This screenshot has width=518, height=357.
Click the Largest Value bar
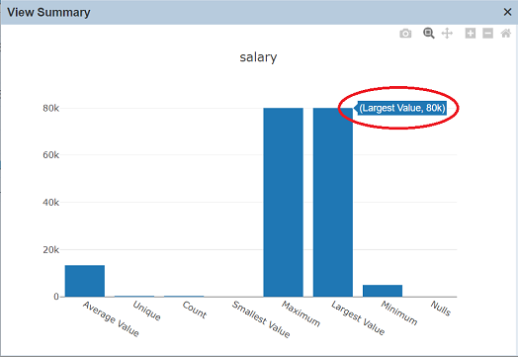point(333,203)
